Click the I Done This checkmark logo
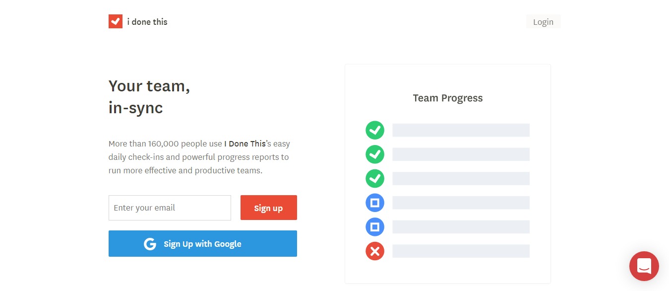 tap(115, 21)
